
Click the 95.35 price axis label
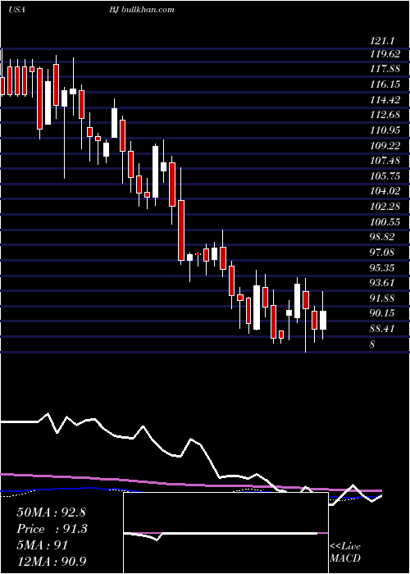point(382,267)
